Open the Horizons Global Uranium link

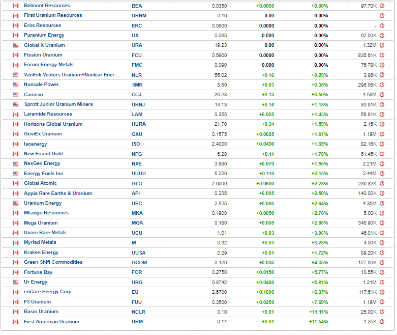point(53,124)
